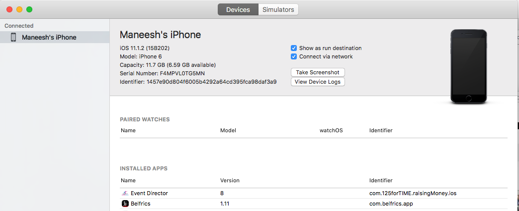Click the Installed Apps Version column header
Viewport: 519px width, 211px height.
point(230,180)
